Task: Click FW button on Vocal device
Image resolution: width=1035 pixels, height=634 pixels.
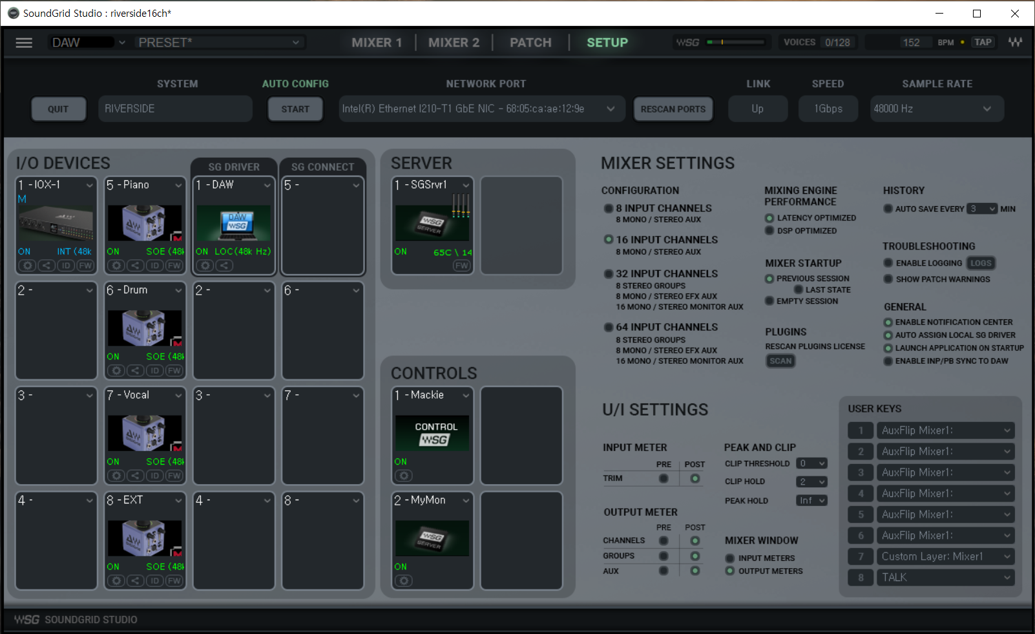Action: [x=174, y=476]
